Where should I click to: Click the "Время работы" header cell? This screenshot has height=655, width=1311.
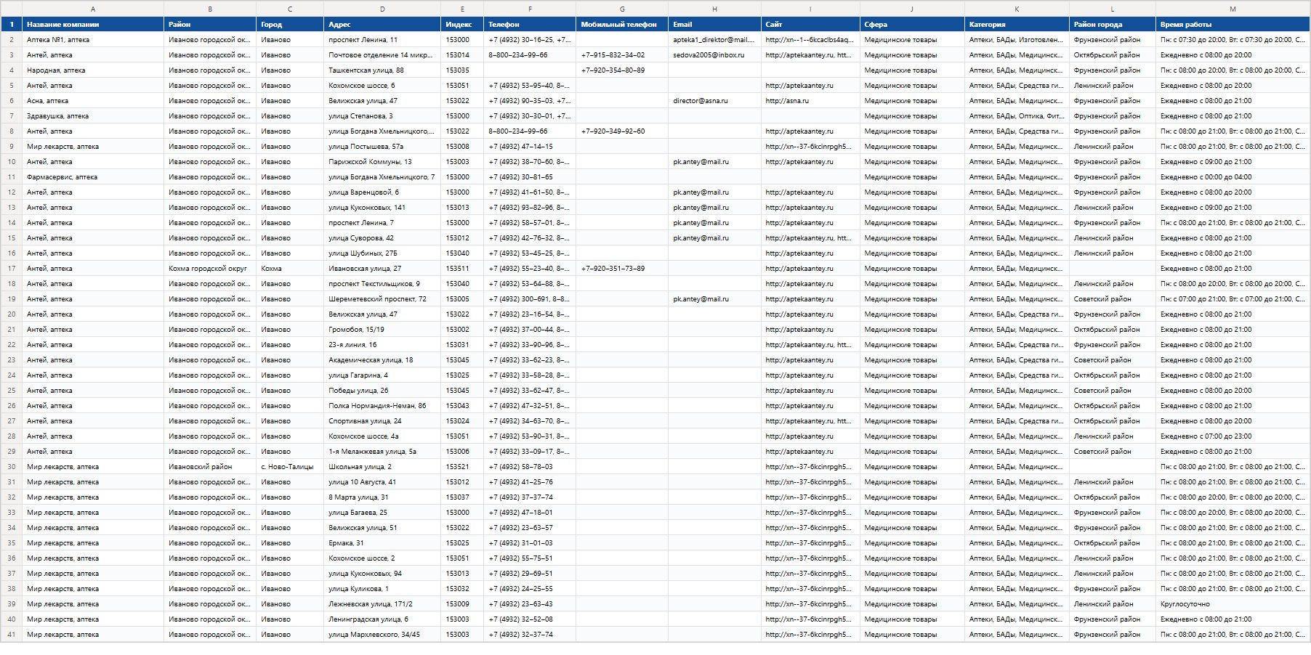coord(1233,24)
